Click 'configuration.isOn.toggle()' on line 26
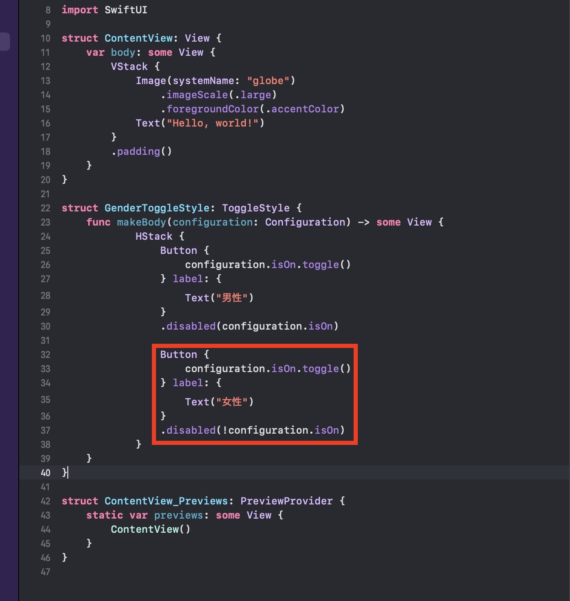Screen dimensions: 570x601 [x=268, y=265]
